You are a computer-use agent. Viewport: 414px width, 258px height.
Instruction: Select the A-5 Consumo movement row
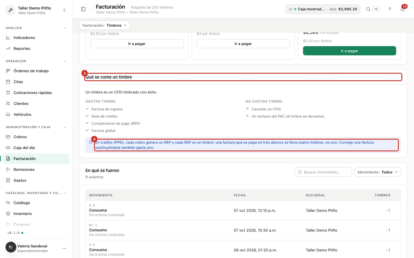[x=243, y=249]
